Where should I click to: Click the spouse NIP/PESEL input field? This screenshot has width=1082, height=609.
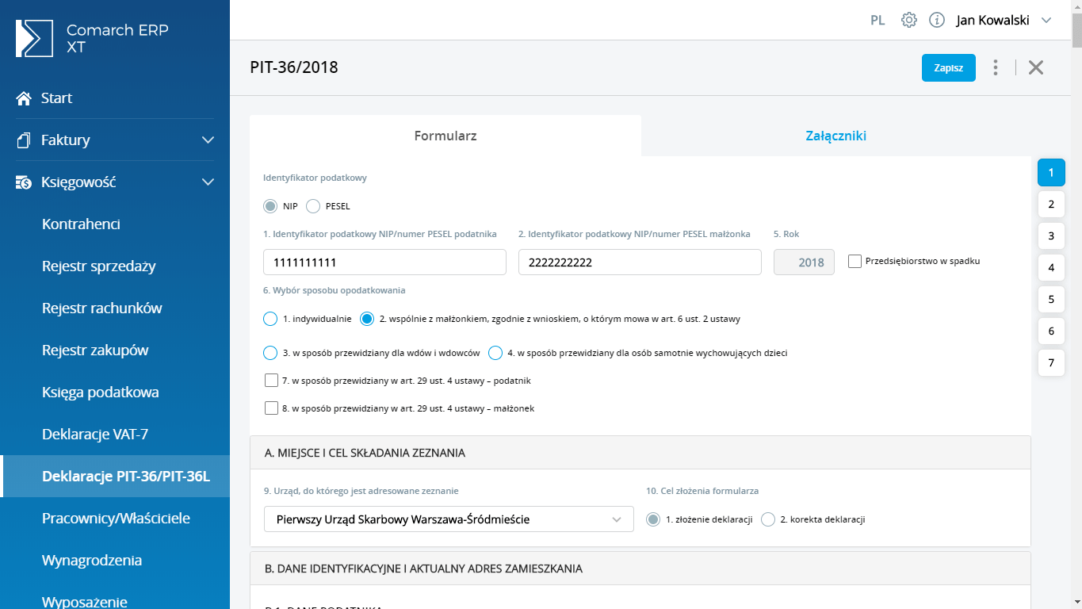tap(639, 262)
